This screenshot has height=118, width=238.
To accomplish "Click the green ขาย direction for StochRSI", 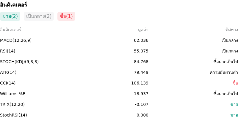I will (234, 115).
